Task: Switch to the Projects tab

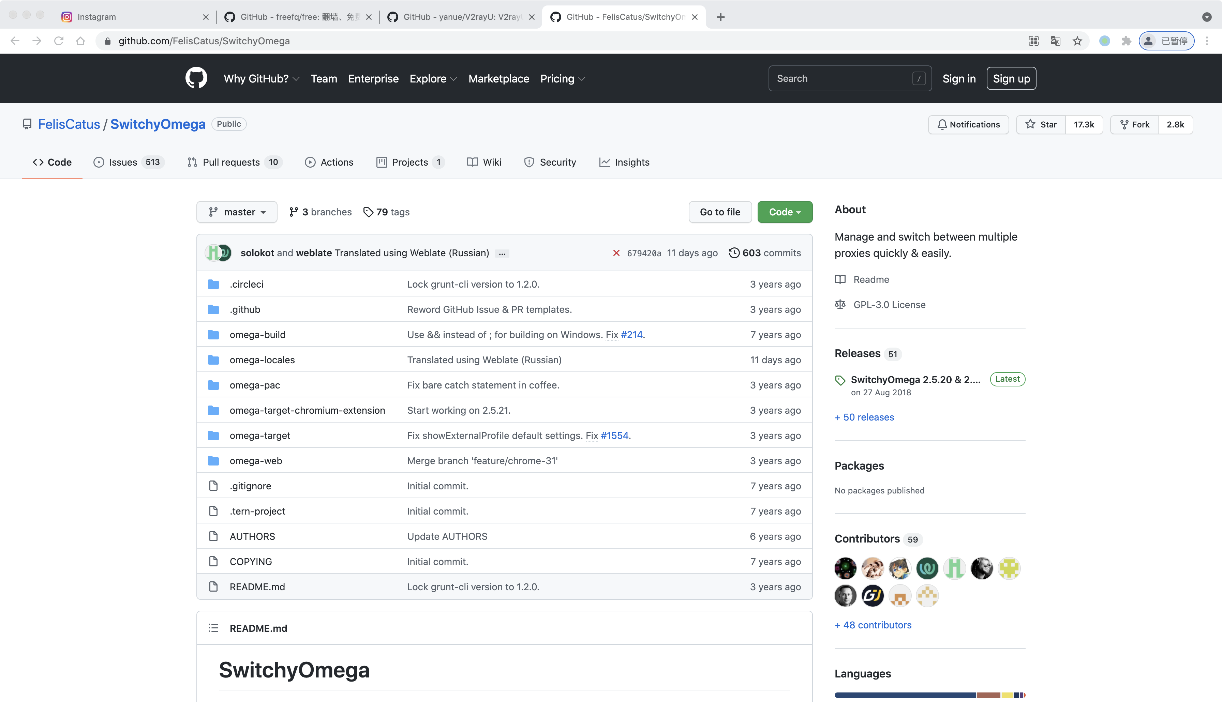Action: click(410, 162)
